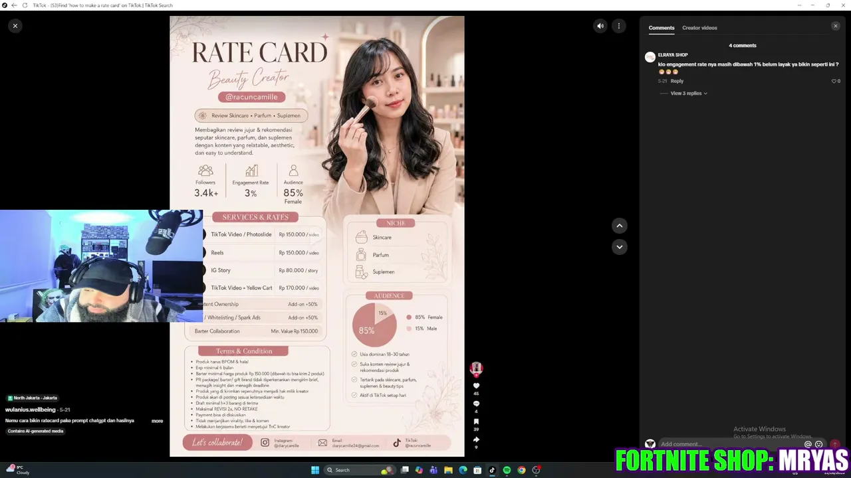
Task: Open the North Jakarta location tag
Action: pos(32,398)
